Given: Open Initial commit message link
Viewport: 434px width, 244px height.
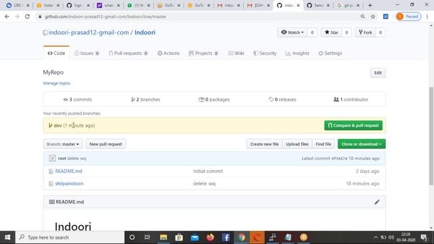Looking at the screenshot, I should click(208, 171).
